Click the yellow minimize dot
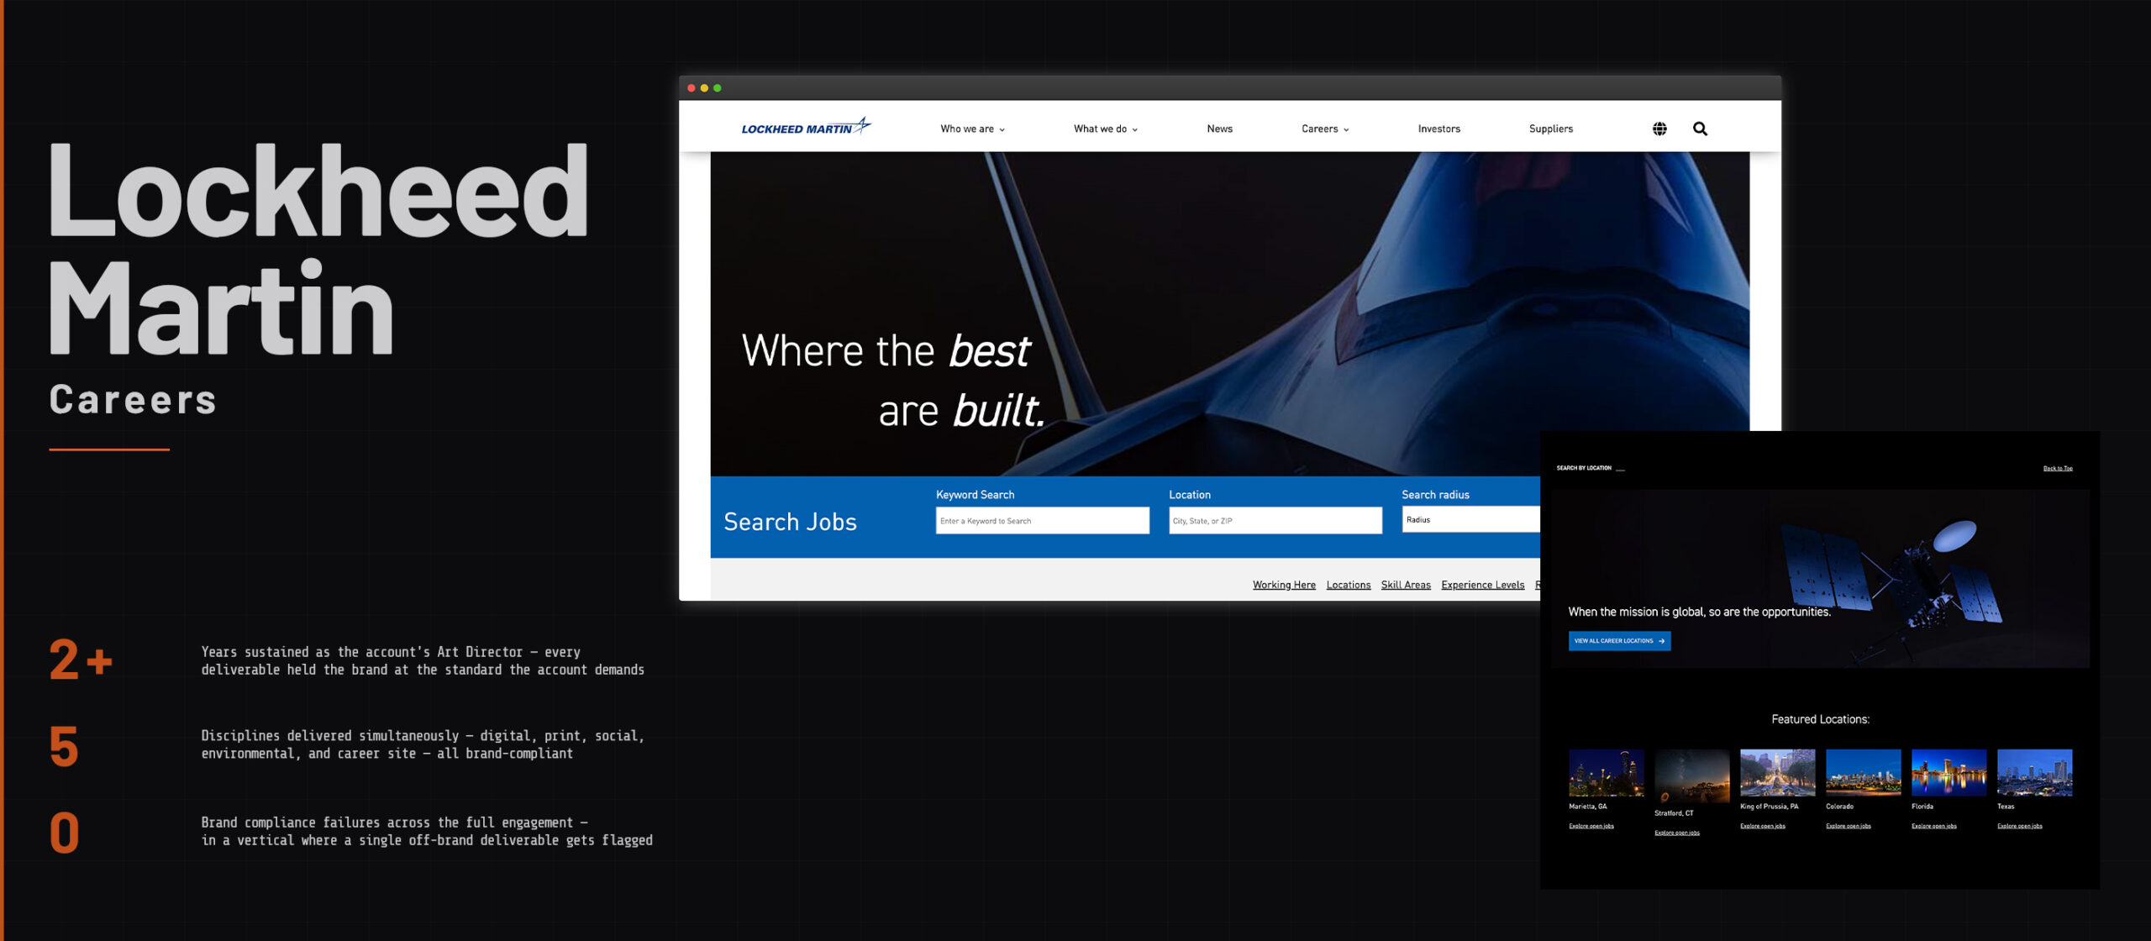Screen dimensions: 2151x941 (x=704, y=88)
